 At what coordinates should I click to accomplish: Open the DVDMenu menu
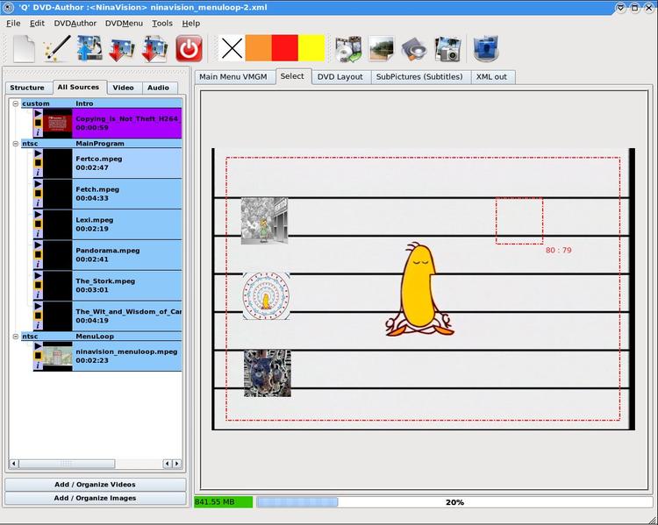[124, 24]
